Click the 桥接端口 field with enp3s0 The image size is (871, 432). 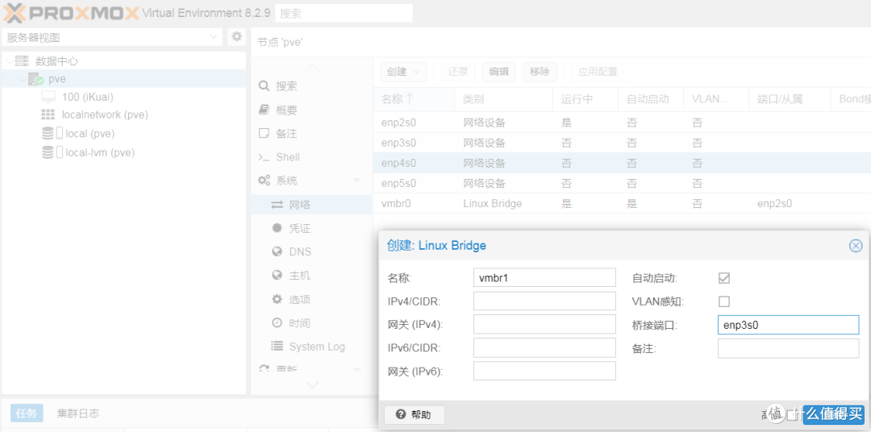click(788, 325)
